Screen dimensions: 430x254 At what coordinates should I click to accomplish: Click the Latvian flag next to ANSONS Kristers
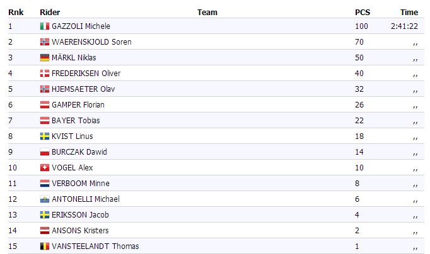pos(44,231)
